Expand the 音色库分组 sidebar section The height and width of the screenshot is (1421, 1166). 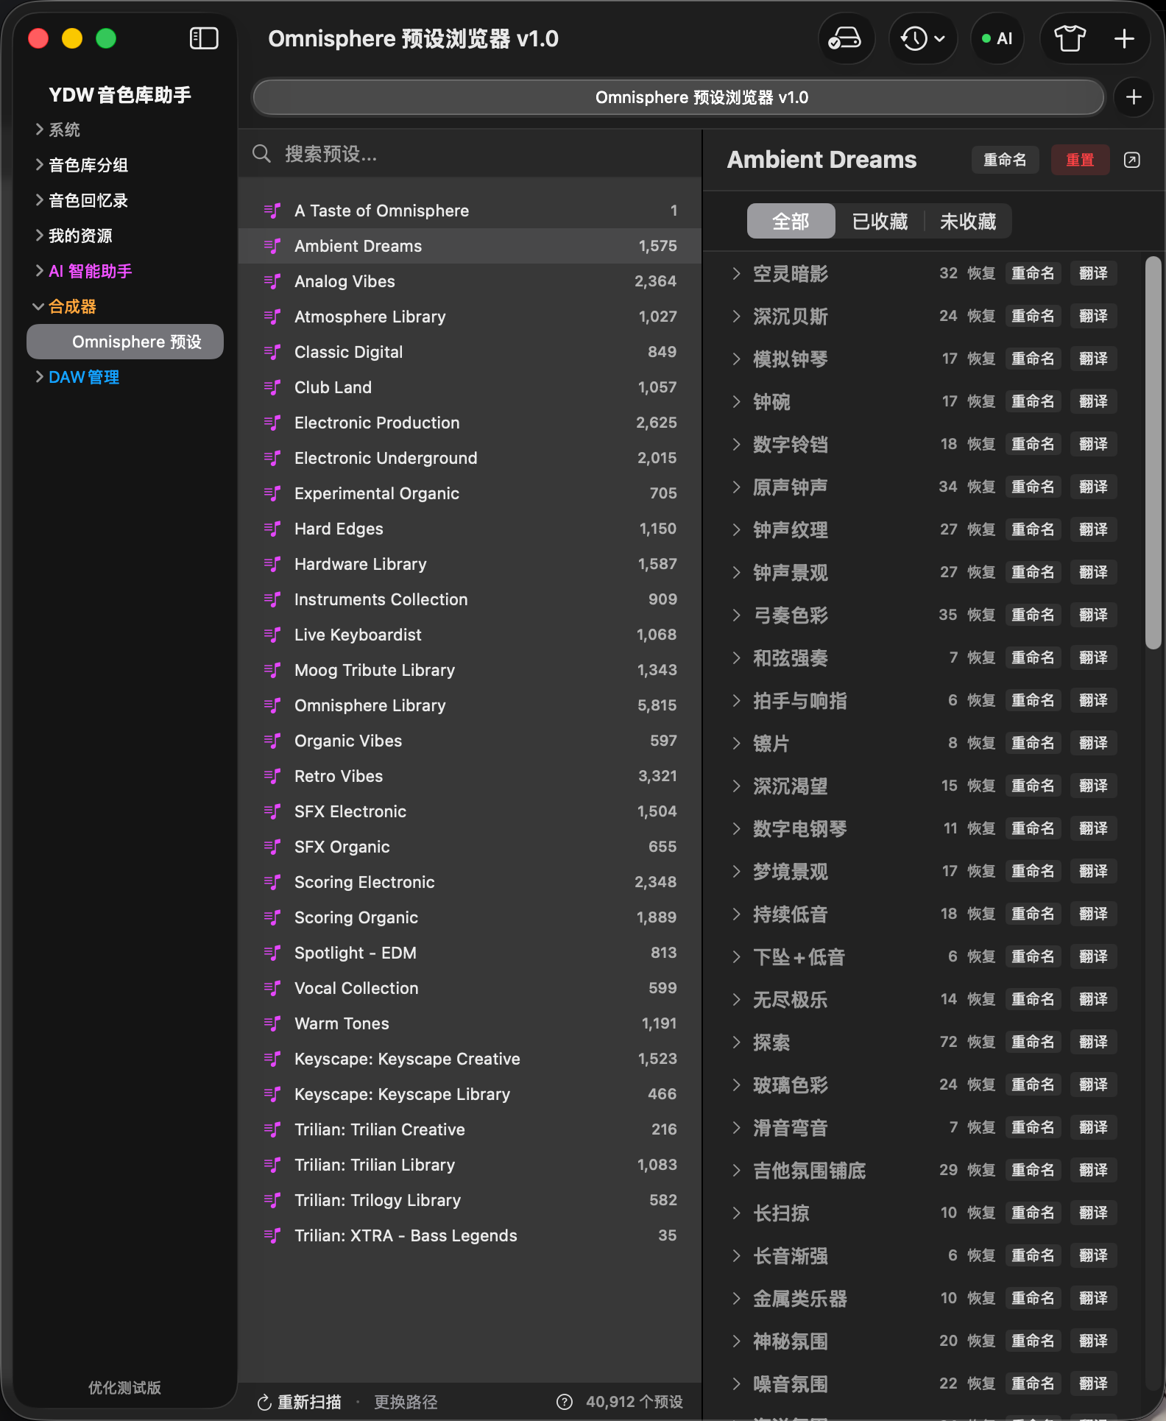click(x=40, y=165)
